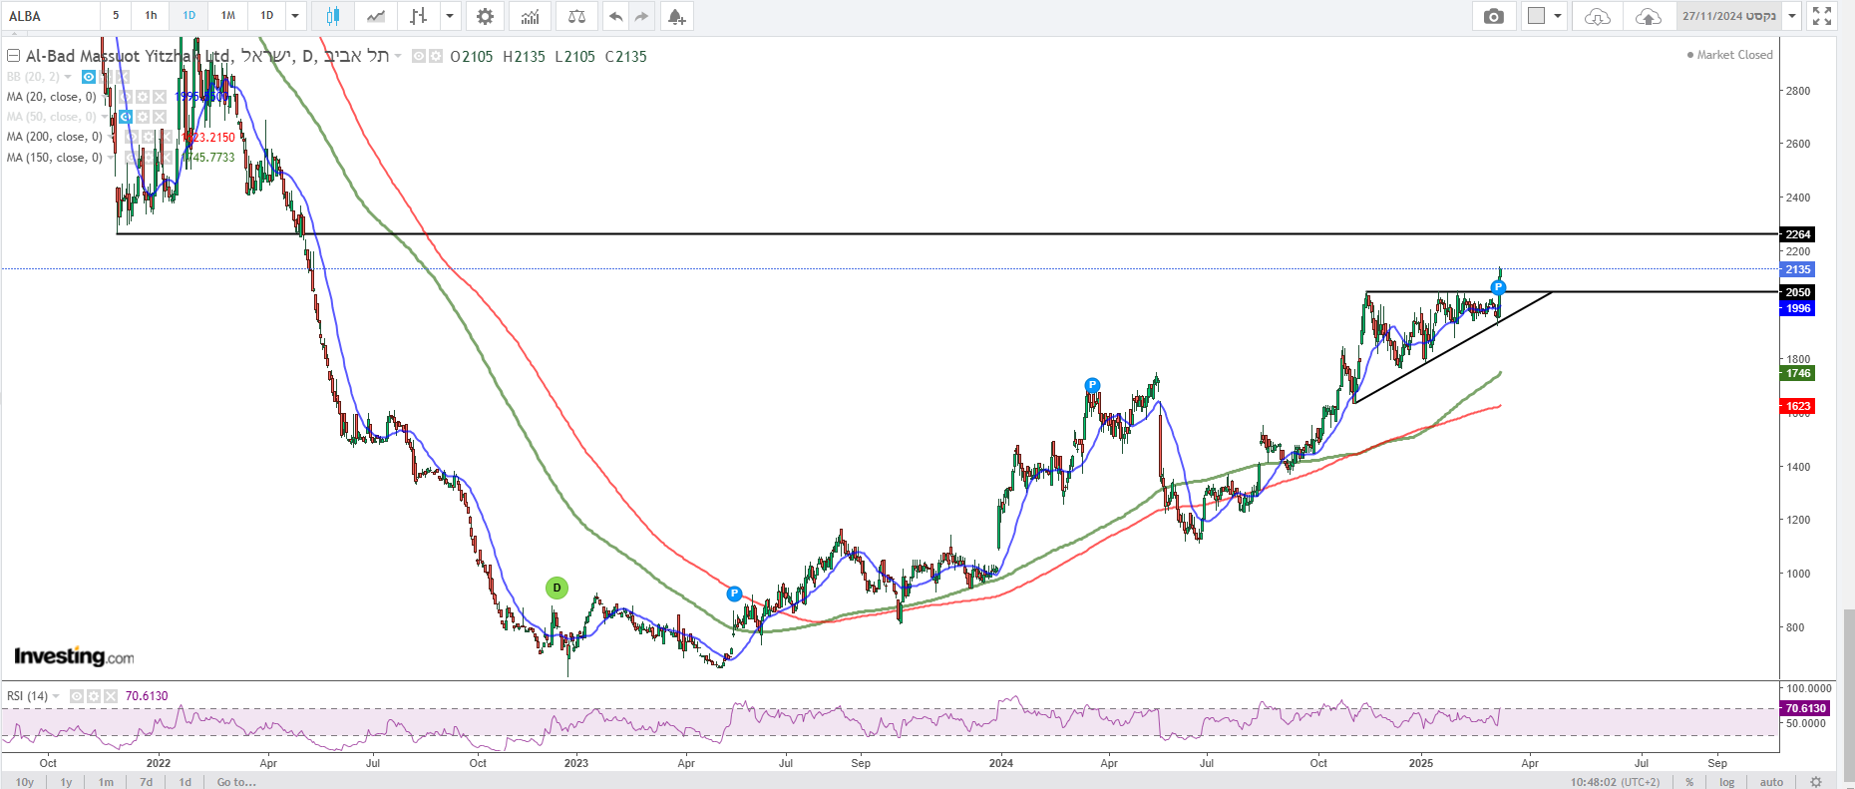The image size is (1855, 789).
Task: Click the blue P marker near 2050 level
Action: click(1498, 287)
